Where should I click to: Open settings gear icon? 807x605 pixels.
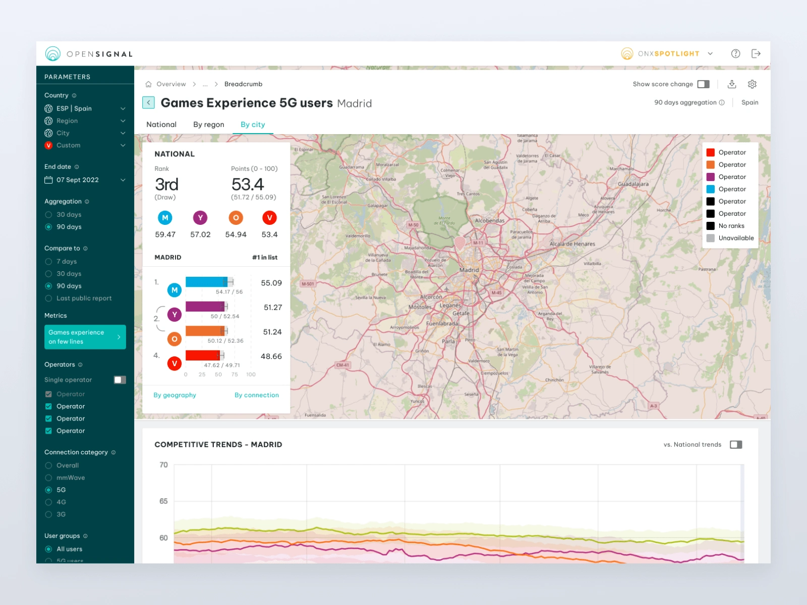click(752, 84)
